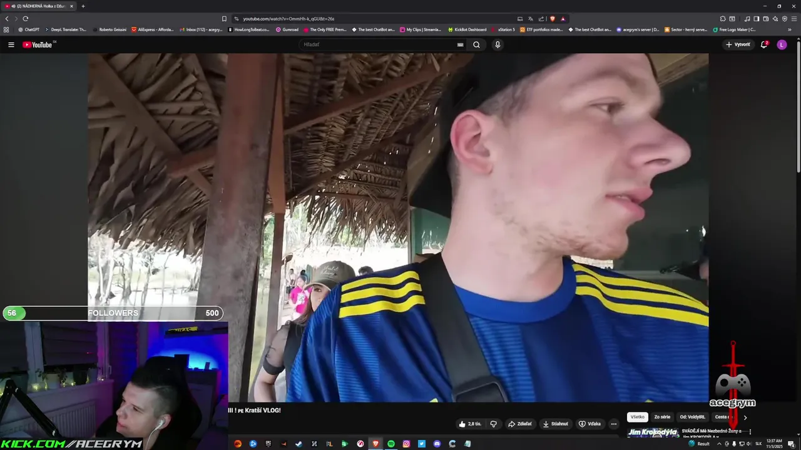Like the video with thumbs-up 2,8 tis.
Image resolution: width=801 pixels, height=450 pixels.
tap(470, 424)
